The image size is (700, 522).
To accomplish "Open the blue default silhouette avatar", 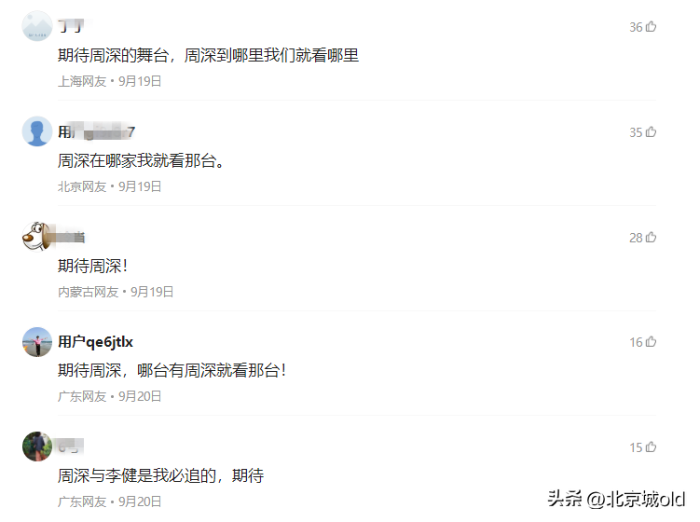I will (37, 131).
